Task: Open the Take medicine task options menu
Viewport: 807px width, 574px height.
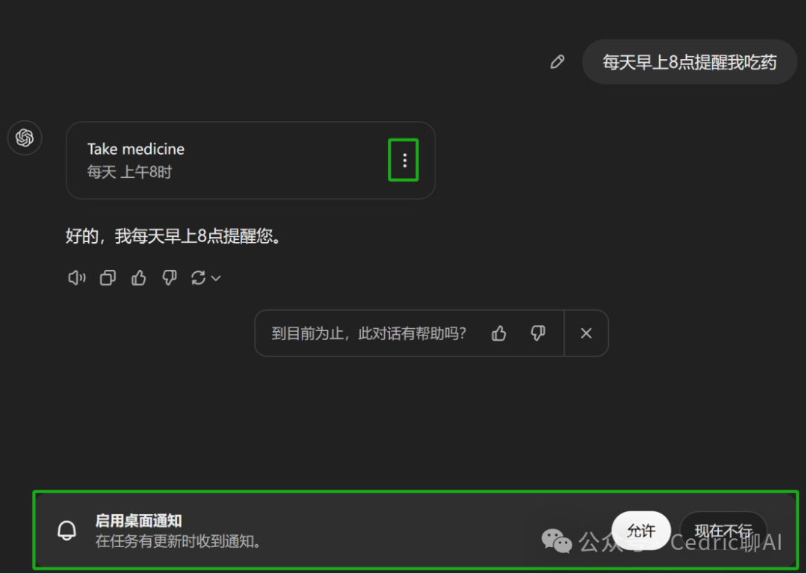Action: 404,160
